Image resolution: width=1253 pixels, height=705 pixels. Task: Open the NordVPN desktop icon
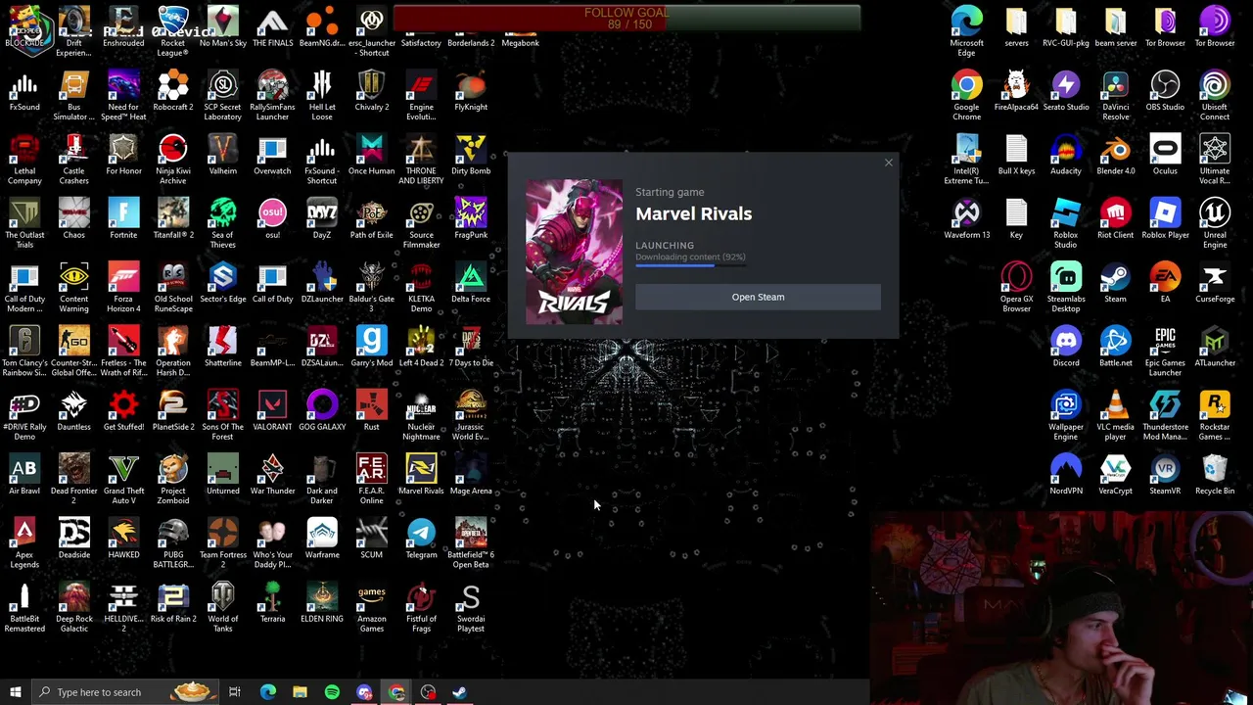(x=1065, y=475)
